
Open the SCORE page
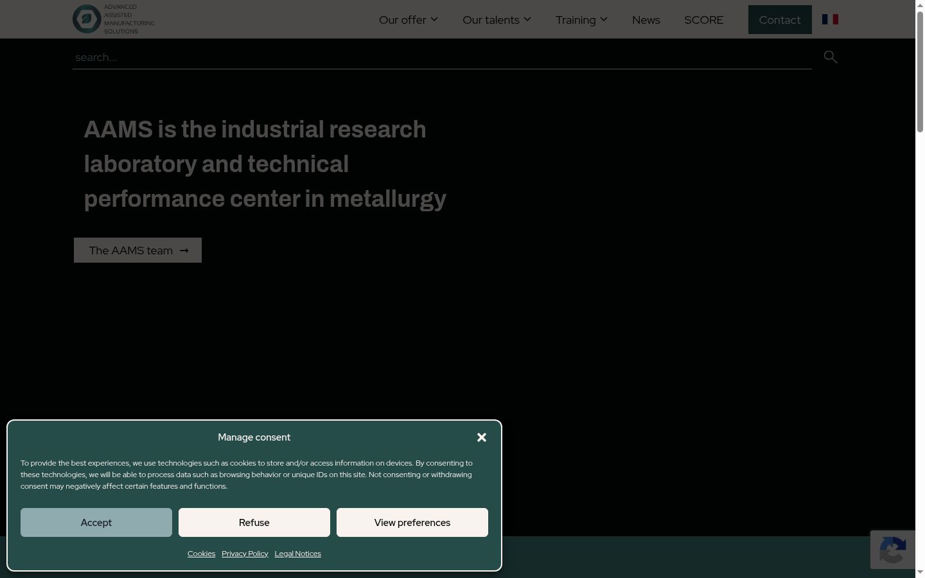coord(704,20)
